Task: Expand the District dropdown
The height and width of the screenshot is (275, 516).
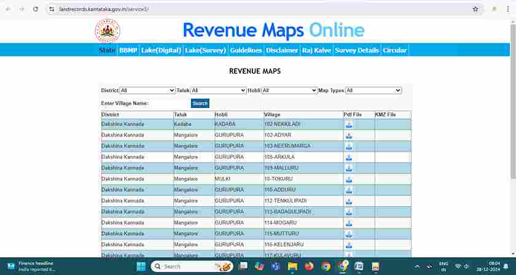Action: [x=147, y=90]
